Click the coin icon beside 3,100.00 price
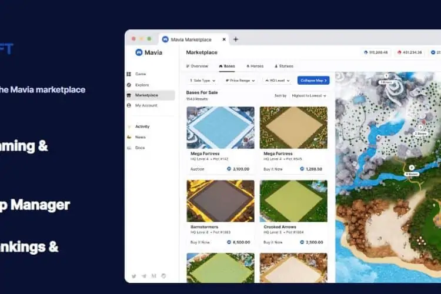The height and width of the screenshot is (294, 441). point(229,169)
